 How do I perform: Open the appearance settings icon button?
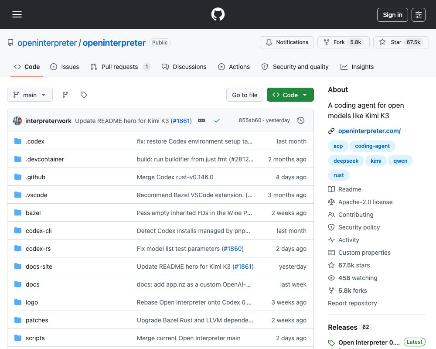tap(418, 15)
